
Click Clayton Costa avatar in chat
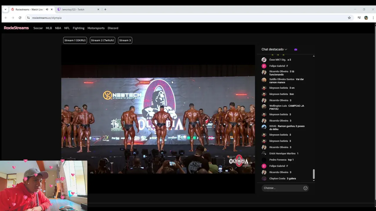tap(264, 178)
